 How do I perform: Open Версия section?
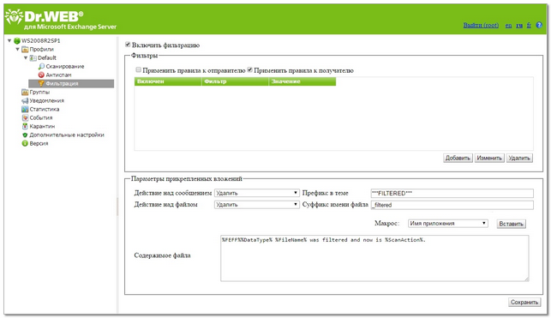pyautogui.click(x=39, y=143)
